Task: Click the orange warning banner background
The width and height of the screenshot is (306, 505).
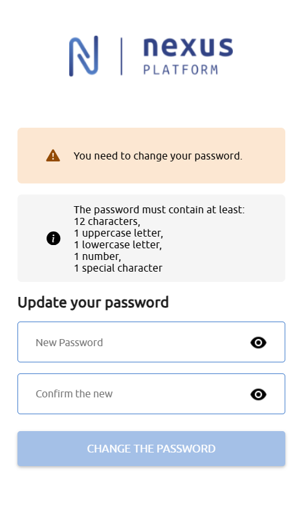Action: (x=151, y=156)
